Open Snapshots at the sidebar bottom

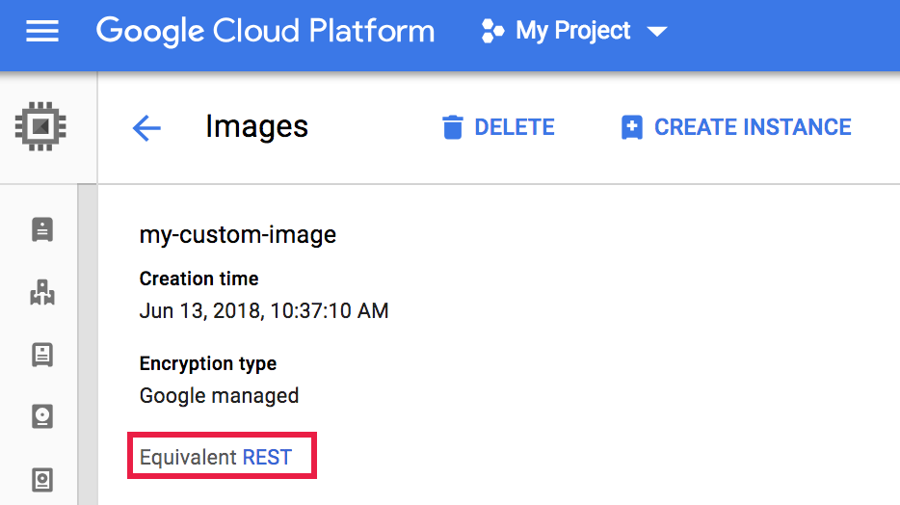[42, 479]
